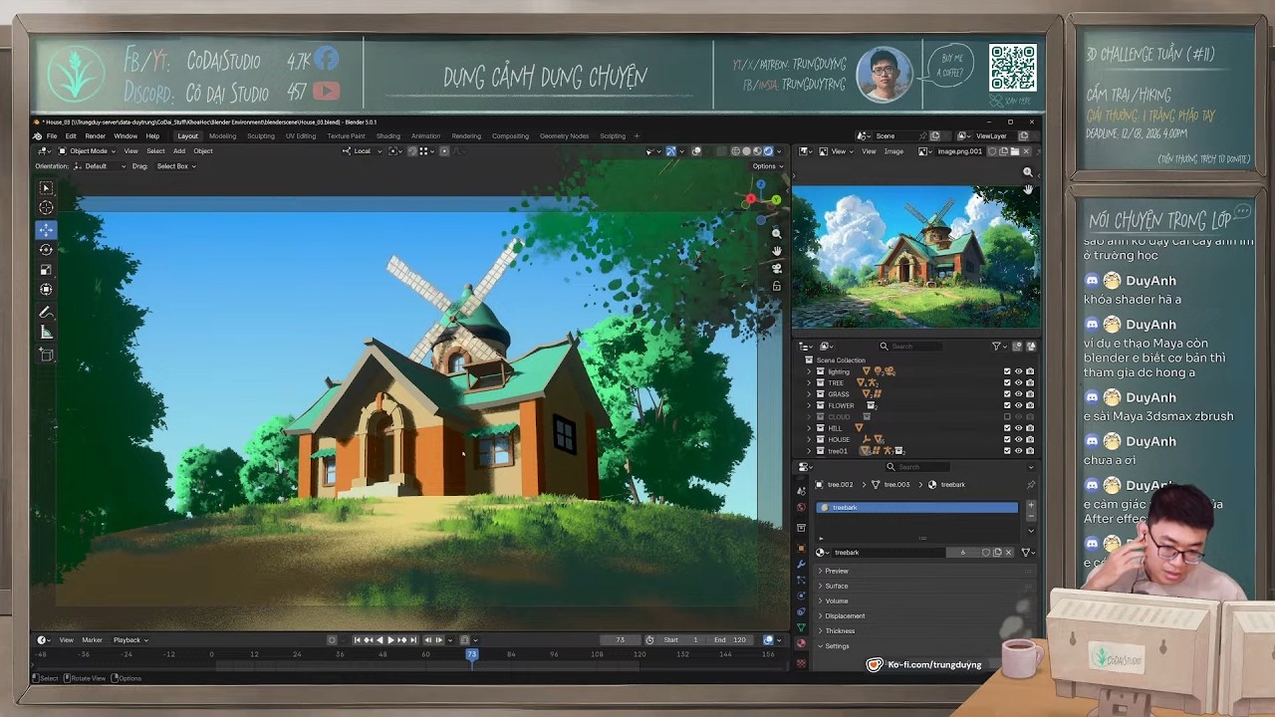Switch to the UV Editing workspace tab
The height and width of the screenshot is (717, 1275).
pos(300,136)
